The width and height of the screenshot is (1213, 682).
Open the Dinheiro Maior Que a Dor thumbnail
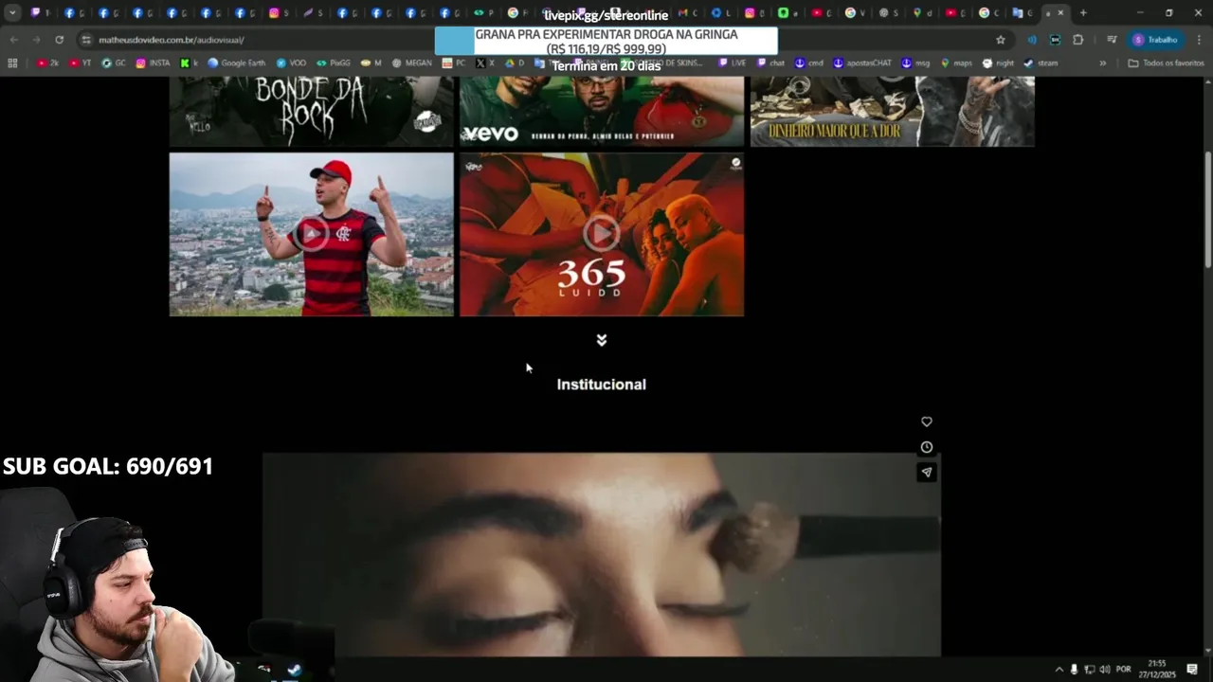coord(892,111)
